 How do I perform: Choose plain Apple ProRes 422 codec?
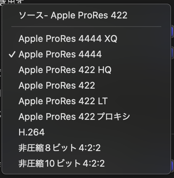pos(86,85)
